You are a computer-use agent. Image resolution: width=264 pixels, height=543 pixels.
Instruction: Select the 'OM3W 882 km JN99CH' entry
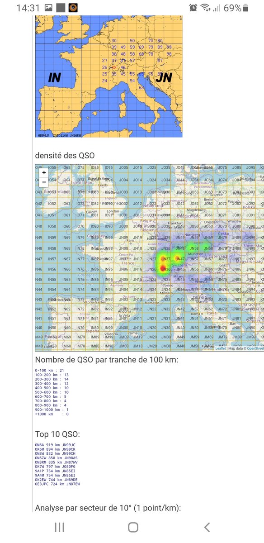tap(56, 453)
